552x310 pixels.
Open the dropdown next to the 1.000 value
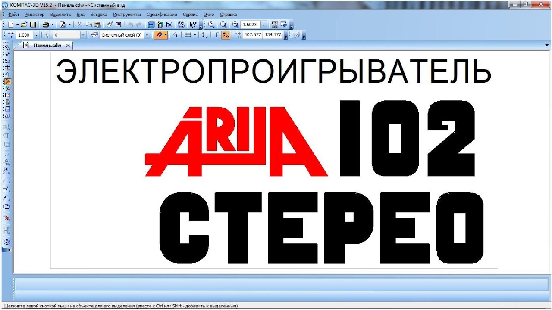point(36,35)
